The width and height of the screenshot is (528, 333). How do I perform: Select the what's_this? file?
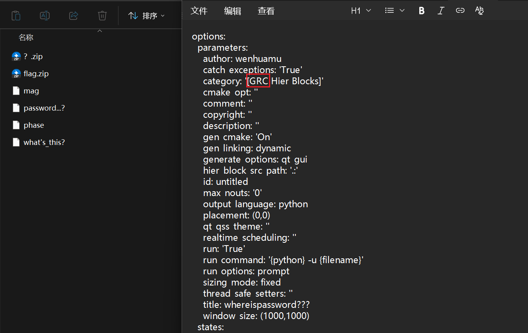[x=44, y=143]
